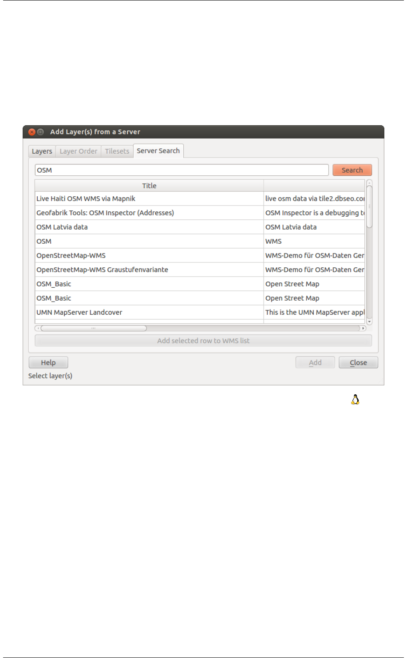Open the Layer Order tab
The height and width of the screenshot is (658, 407).
79,151
